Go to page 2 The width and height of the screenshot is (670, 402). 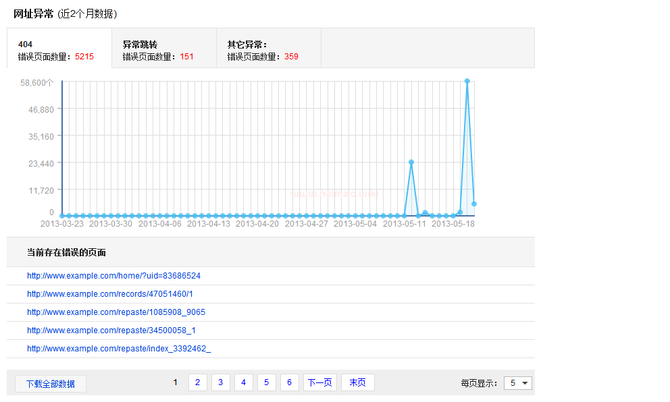tap(197, 382)
